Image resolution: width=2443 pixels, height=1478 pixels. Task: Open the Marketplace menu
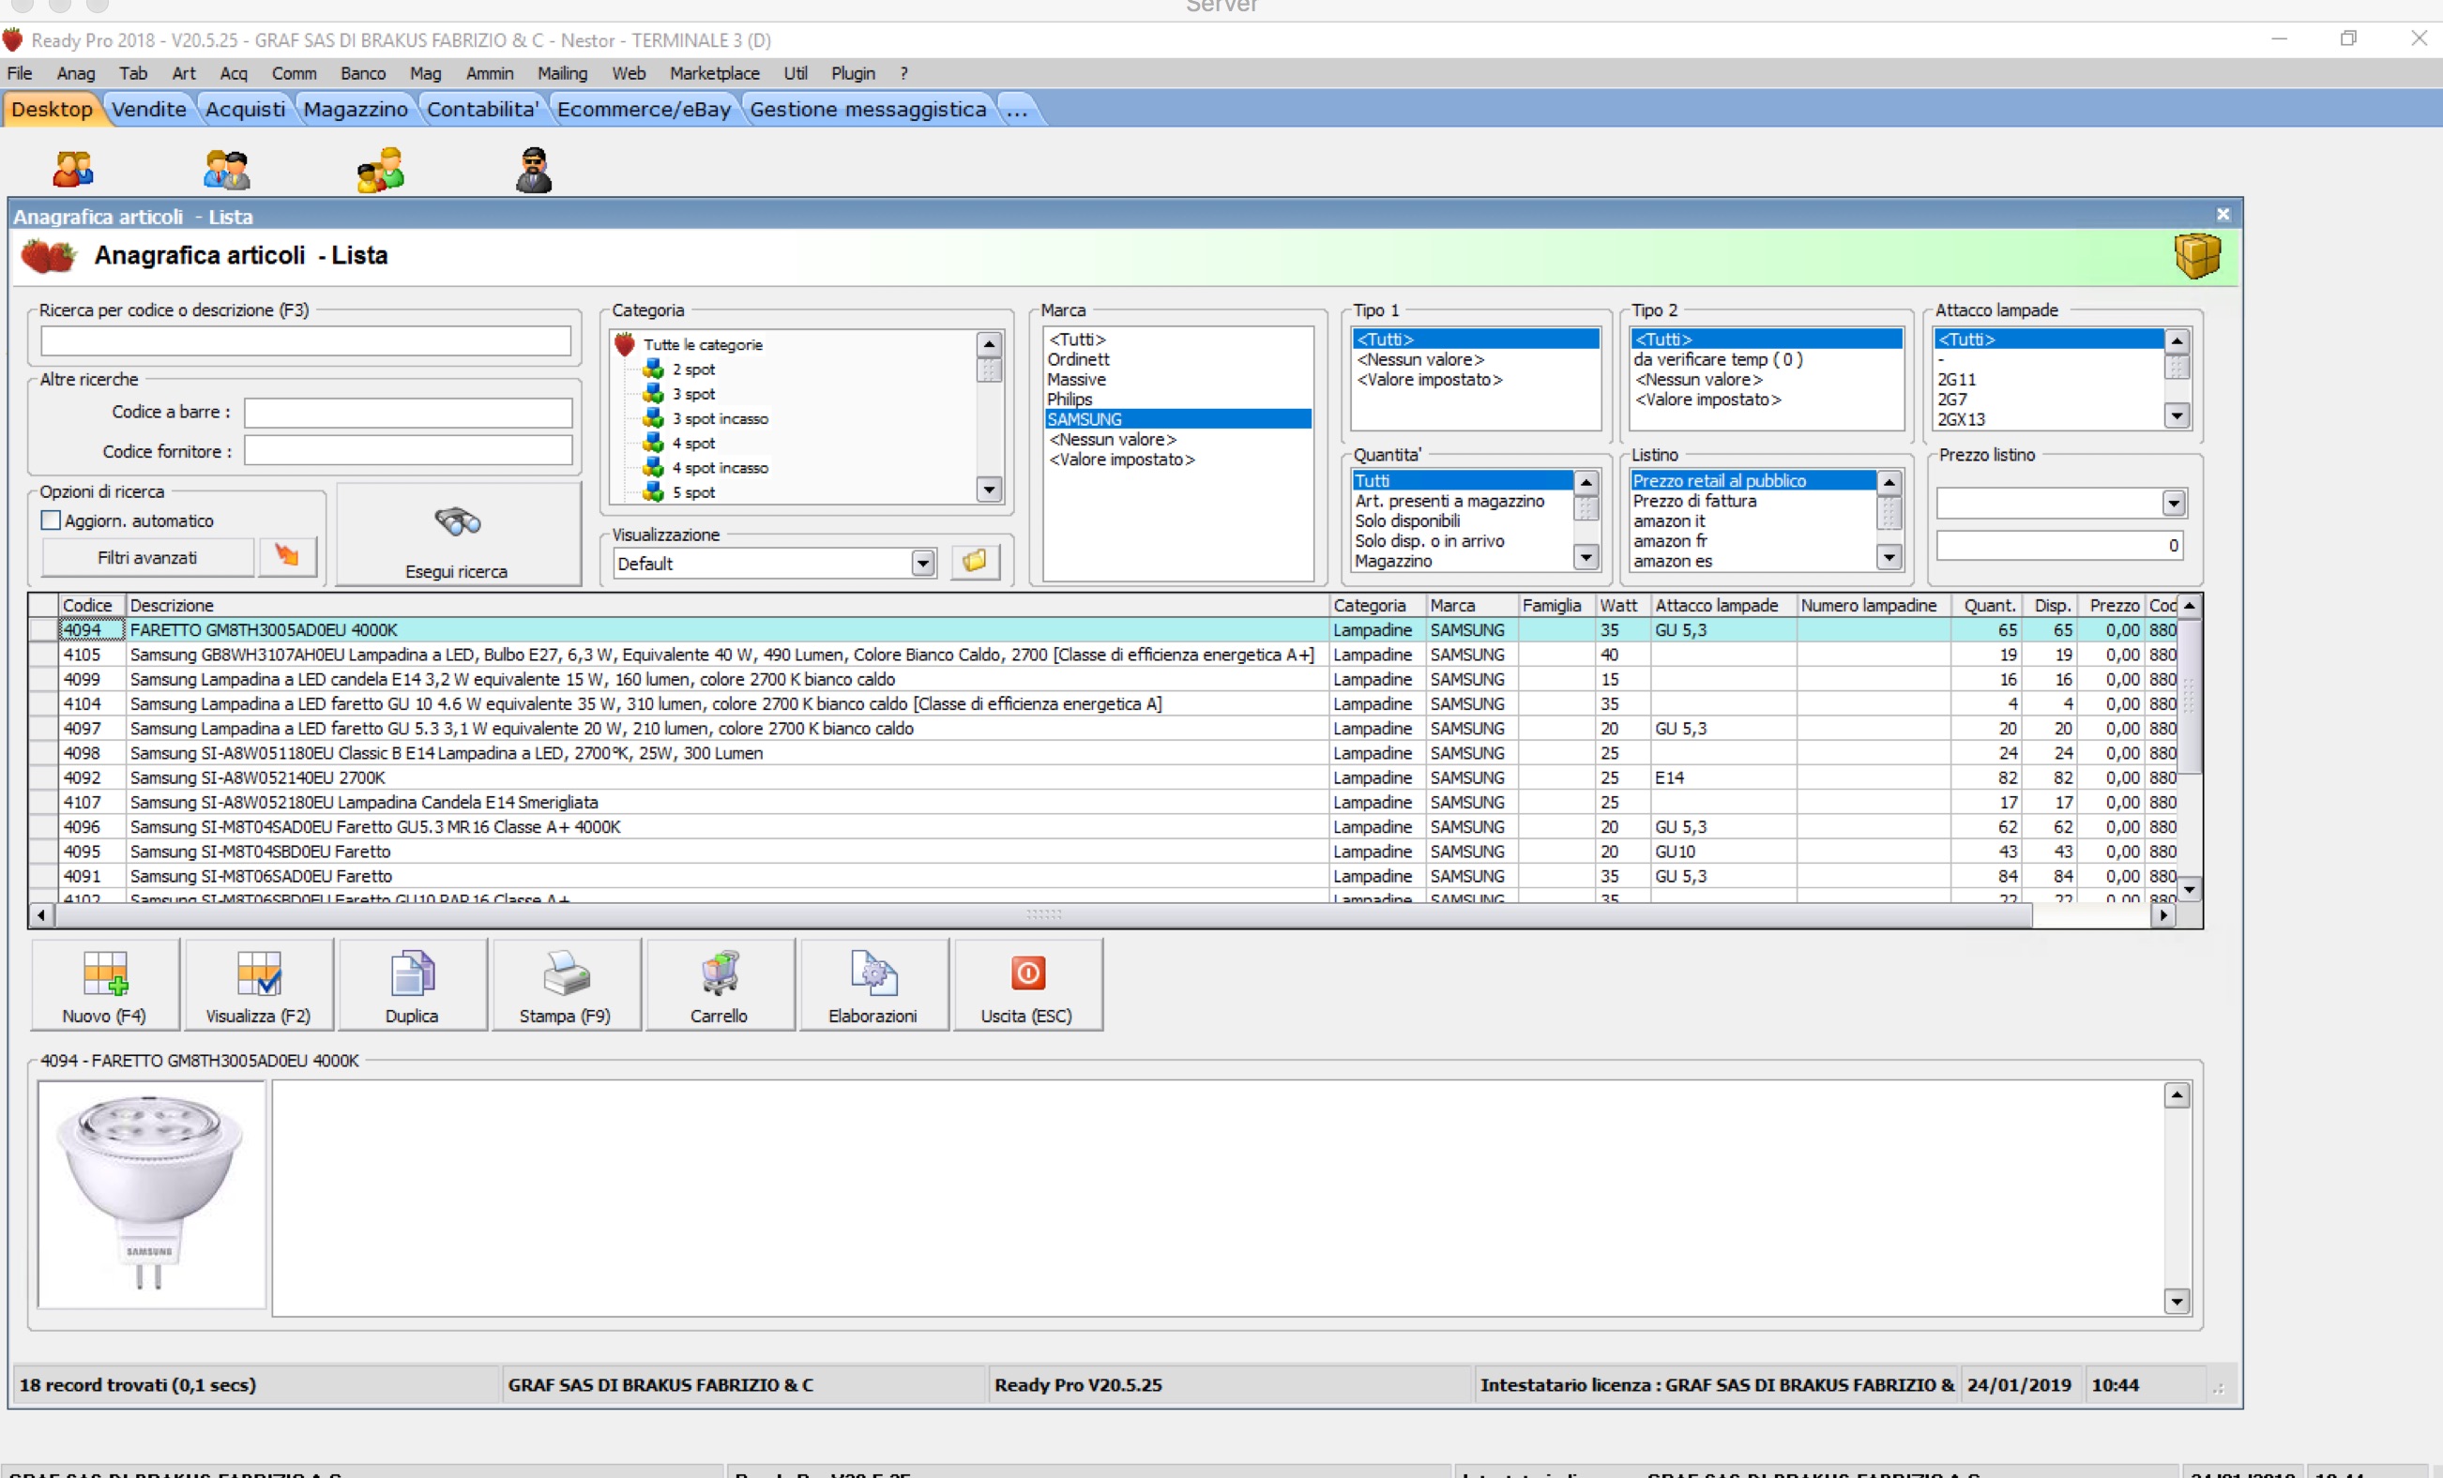pyautogui.click(x=714, y=73)
